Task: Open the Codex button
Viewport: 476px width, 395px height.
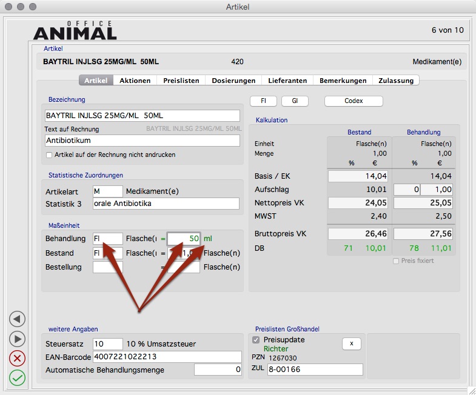Action: click(x=354, y=101)
